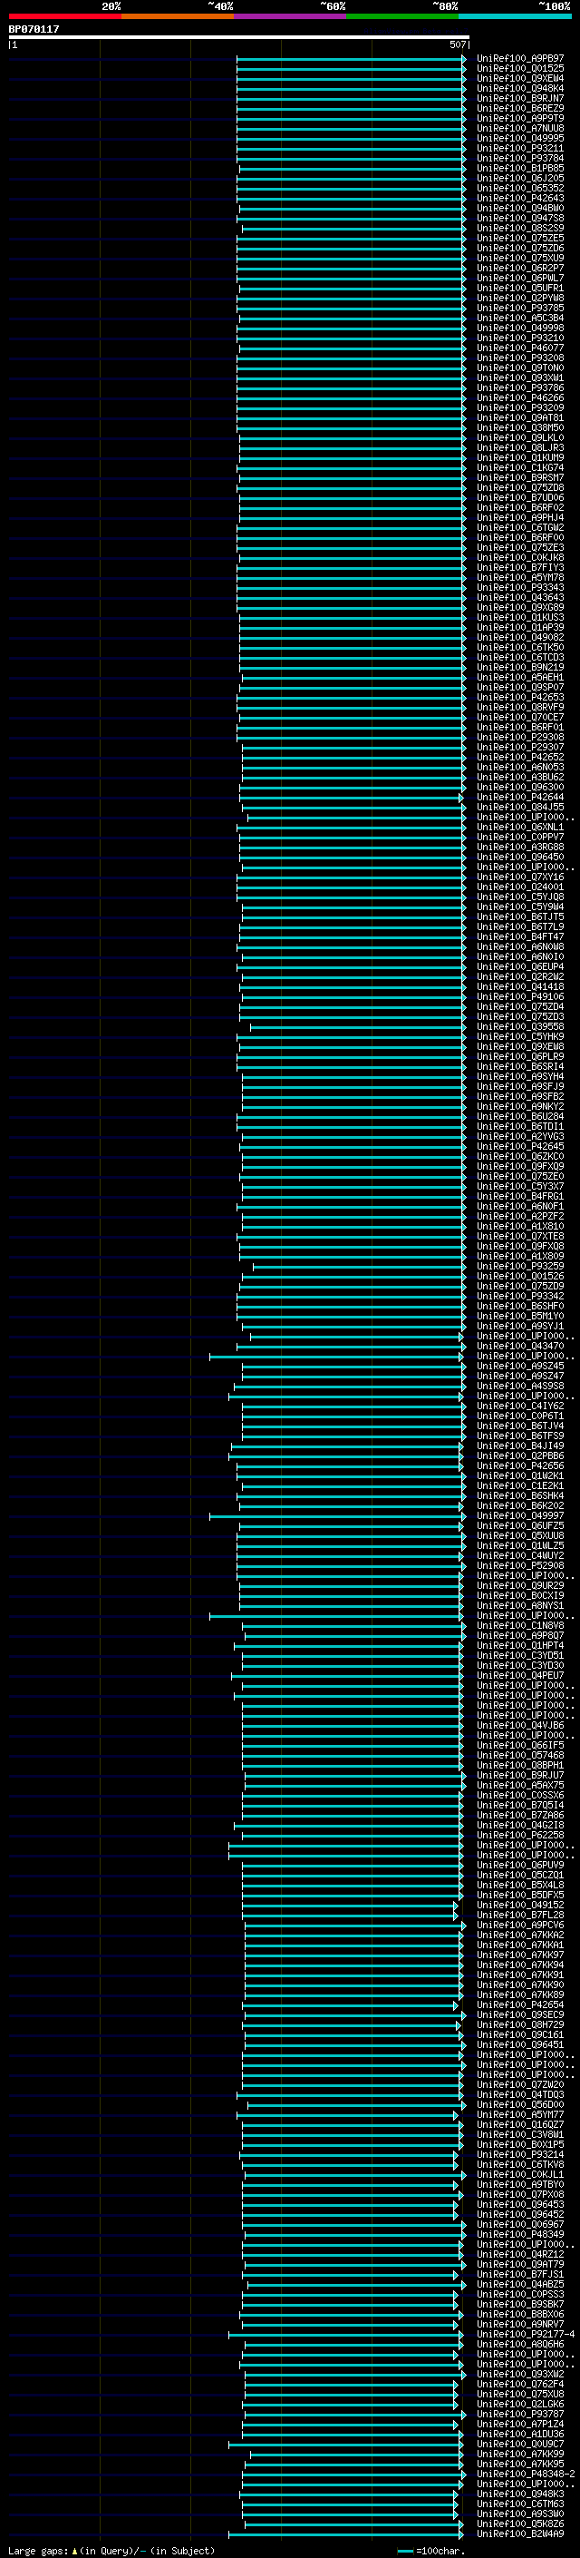Viewport: 580px width, 2558px height.
Task: Select hit label UniRef100_Q1HPT4
Action: (x=520, y=1645)
